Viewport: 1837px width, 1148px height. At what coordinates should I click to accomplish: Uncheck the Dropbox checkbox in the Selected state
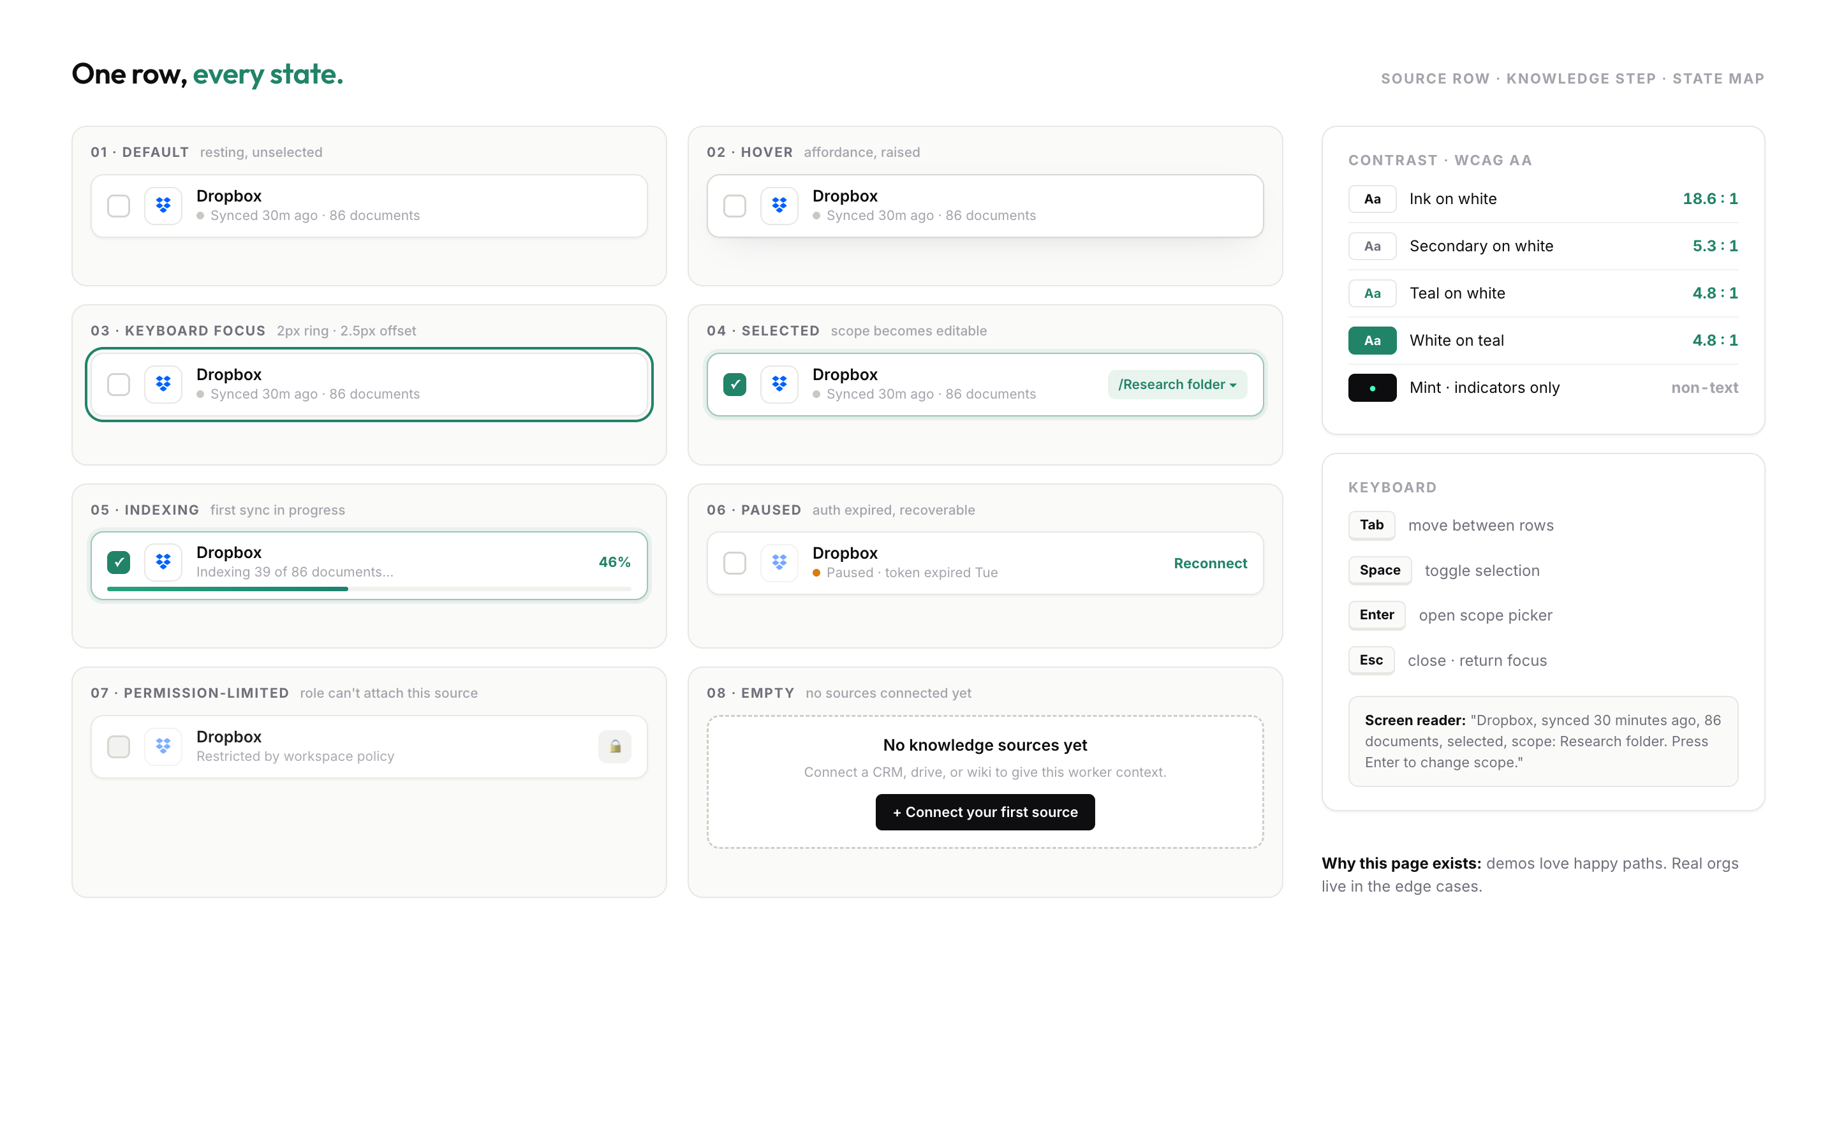[734, 384]
